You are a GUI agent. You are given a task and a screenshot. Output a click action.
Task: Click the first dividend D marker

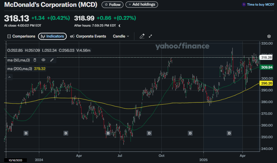(x=26, y=133)
